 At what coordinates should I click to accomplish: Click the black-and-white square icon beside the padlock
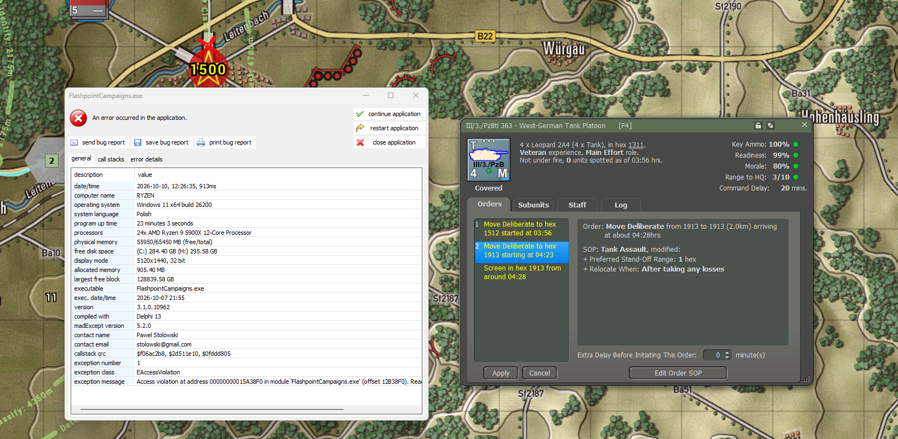(770, 125)
